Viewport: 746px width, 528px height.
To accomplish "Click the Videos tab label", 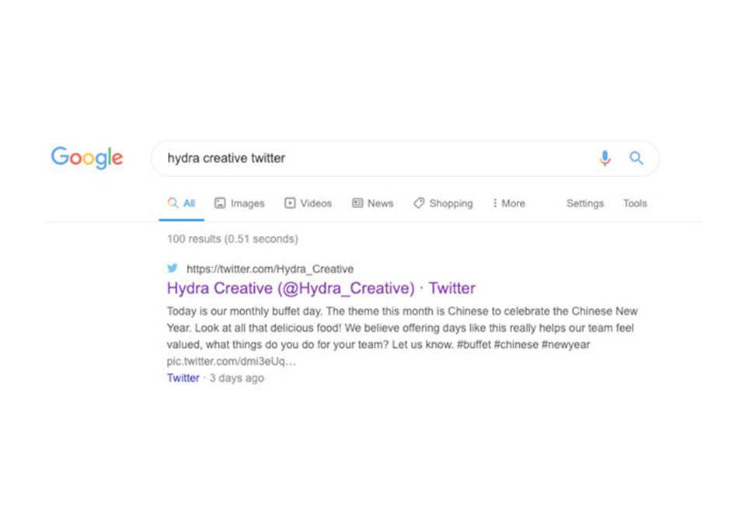I will 315,203.
